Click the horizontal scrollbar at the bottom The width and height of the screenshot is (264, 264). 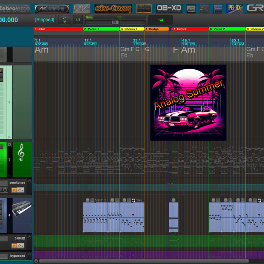[143, 261]
